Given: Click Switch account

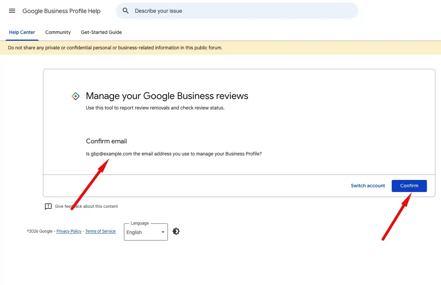Looking at the screenshot, I should click(x=368, y=186).
